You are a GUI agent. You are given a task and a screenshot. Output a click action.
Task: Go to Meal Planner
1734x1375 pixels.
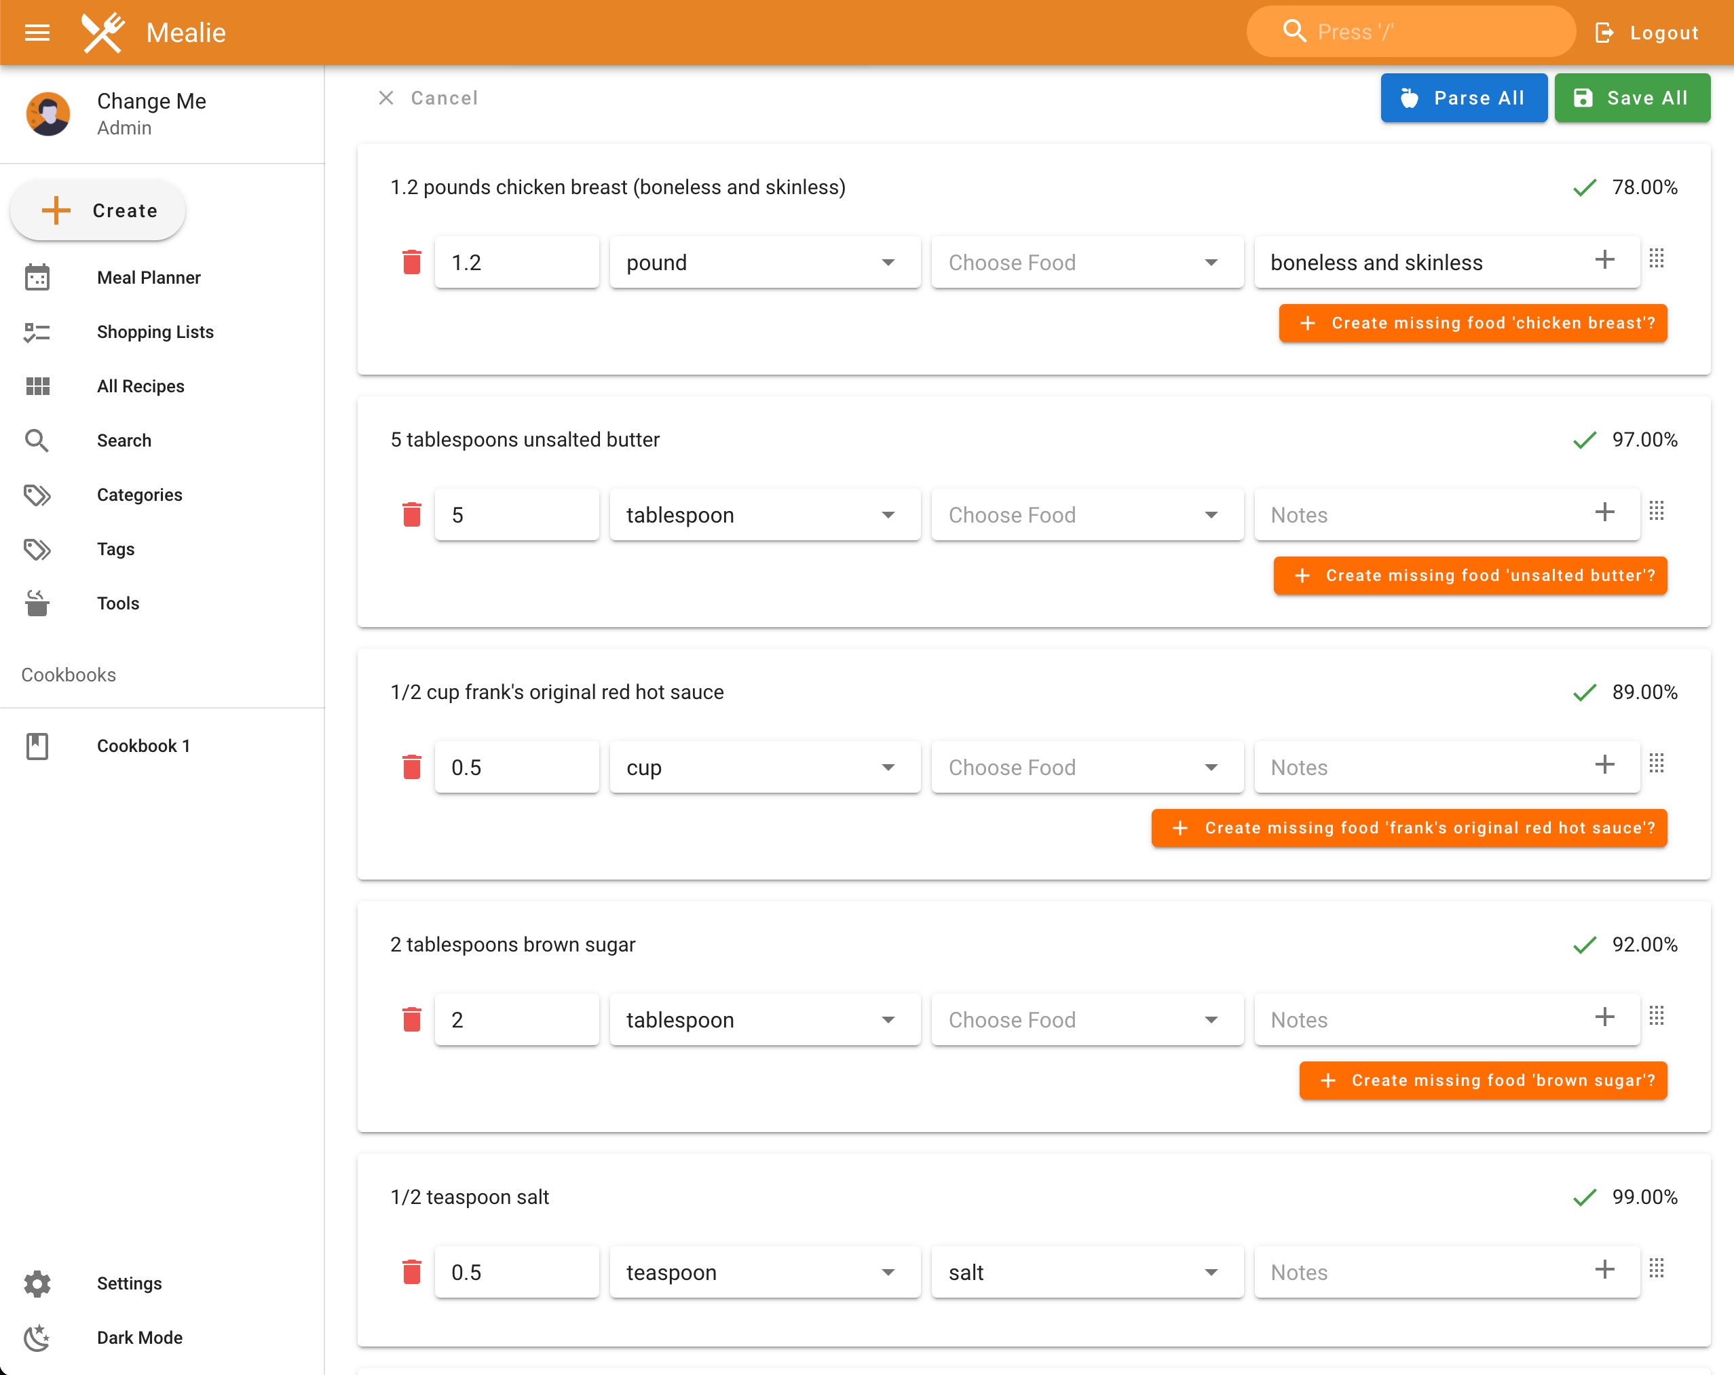pyautogui.click(x=148, y=278)
